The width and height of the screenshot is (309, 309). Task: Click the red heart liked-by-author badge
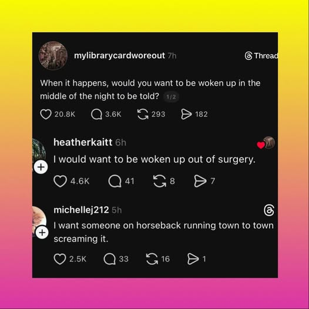261,145
